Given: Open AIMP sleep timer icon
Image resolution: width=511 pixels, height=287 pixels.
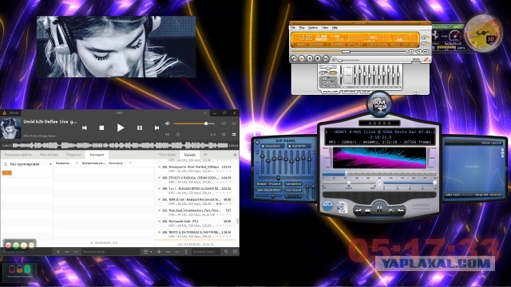Looking at the screenshot, I should tap(178, 134).
